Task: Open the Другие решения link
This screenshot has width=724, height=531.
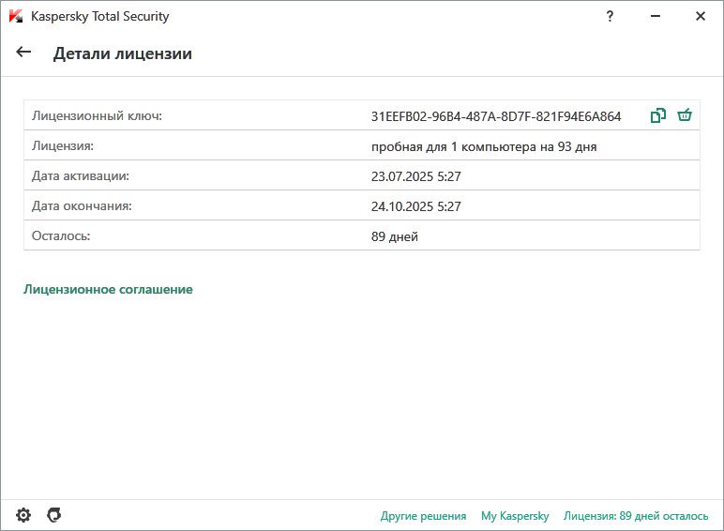Action: [423, 516]
